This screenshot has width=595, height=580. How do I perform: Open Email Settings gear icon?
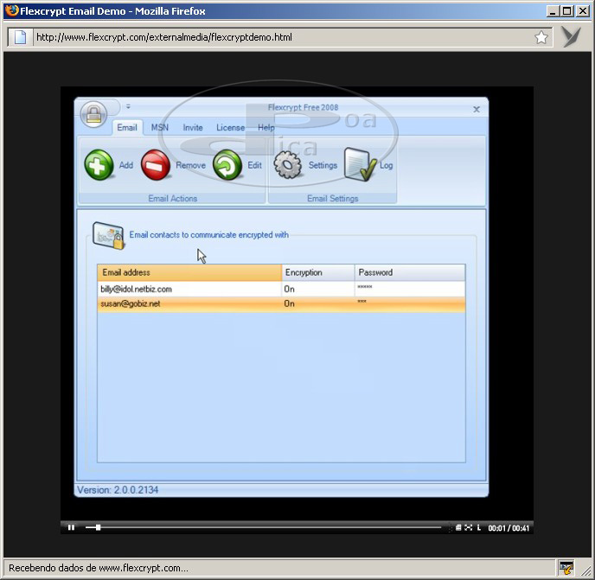coord(288,164)
